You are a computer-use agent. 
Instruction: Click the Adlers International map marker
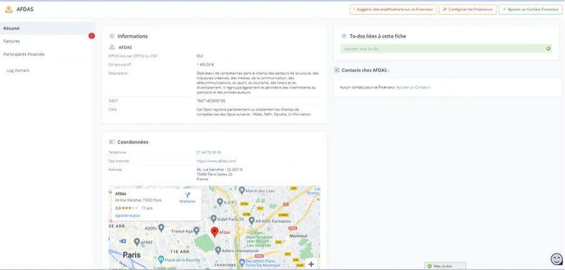coord(218,249)
